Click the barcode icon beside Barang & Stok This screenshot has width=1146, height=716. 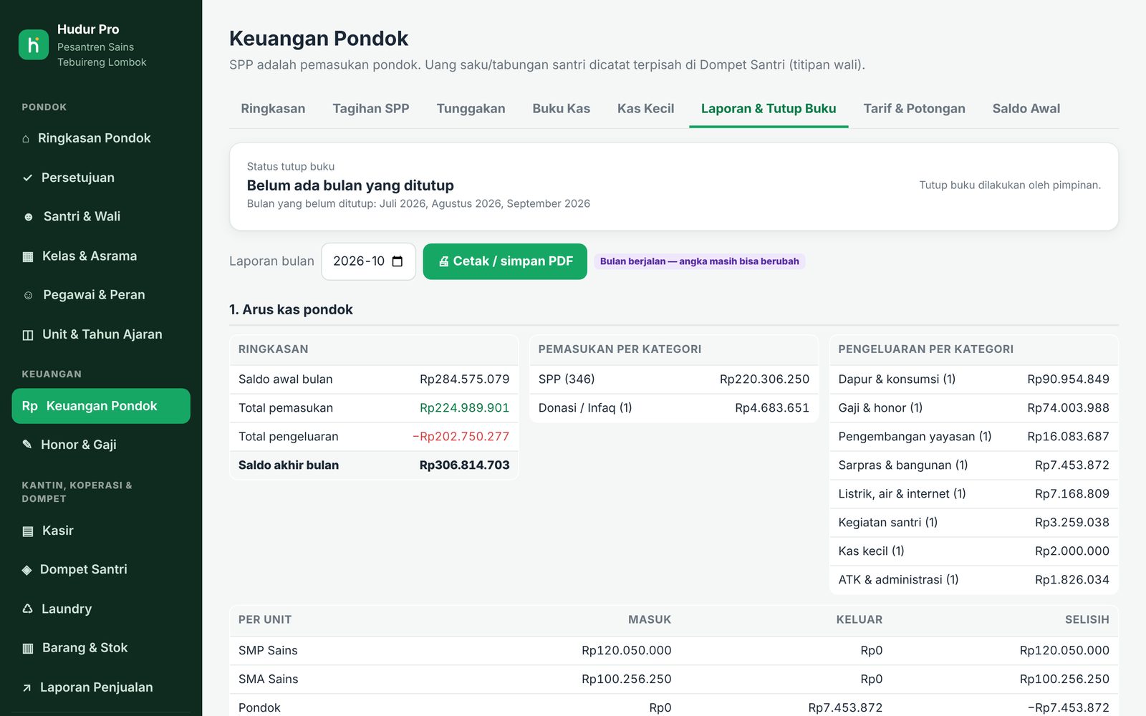click(x=28, y=649)
